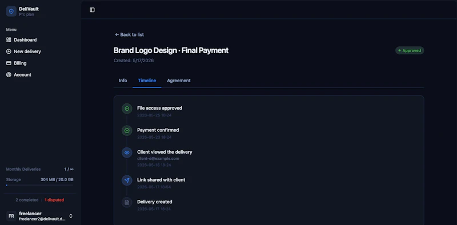The height and width of the screenshot is (225, 457).
Task: Click the Menu section heading
Action: click(11, 30)
